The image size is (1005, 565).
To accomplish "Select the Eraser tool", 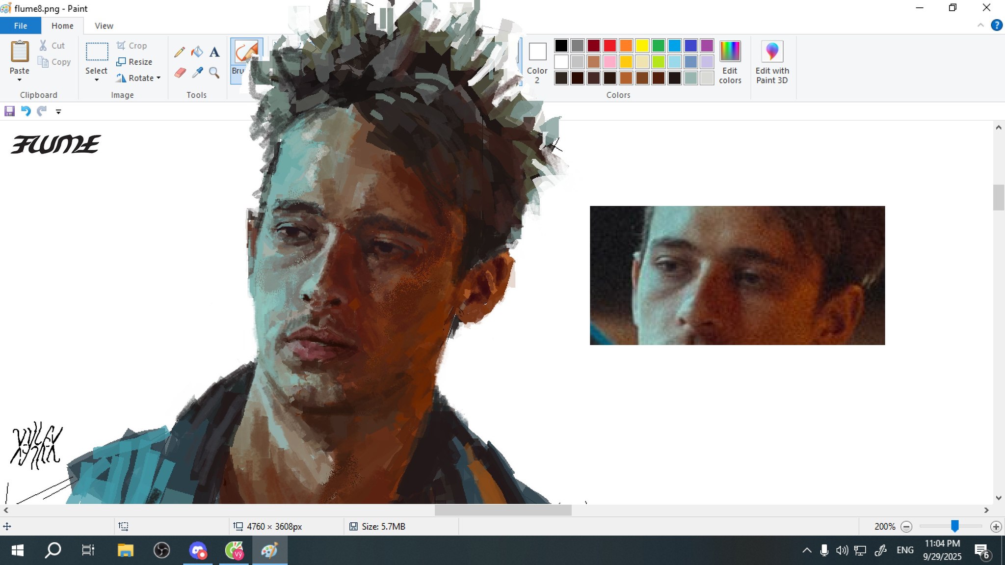I will [x=180, y=73].
